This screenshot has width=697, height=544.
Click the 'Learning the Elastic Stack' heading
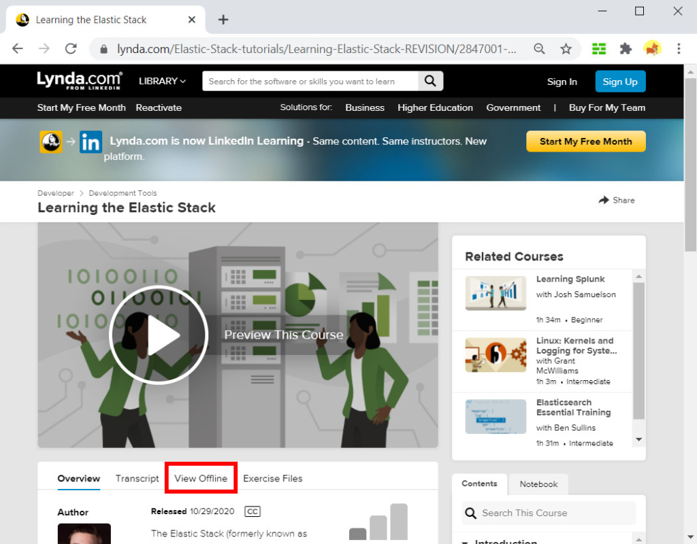pos(127,207)
